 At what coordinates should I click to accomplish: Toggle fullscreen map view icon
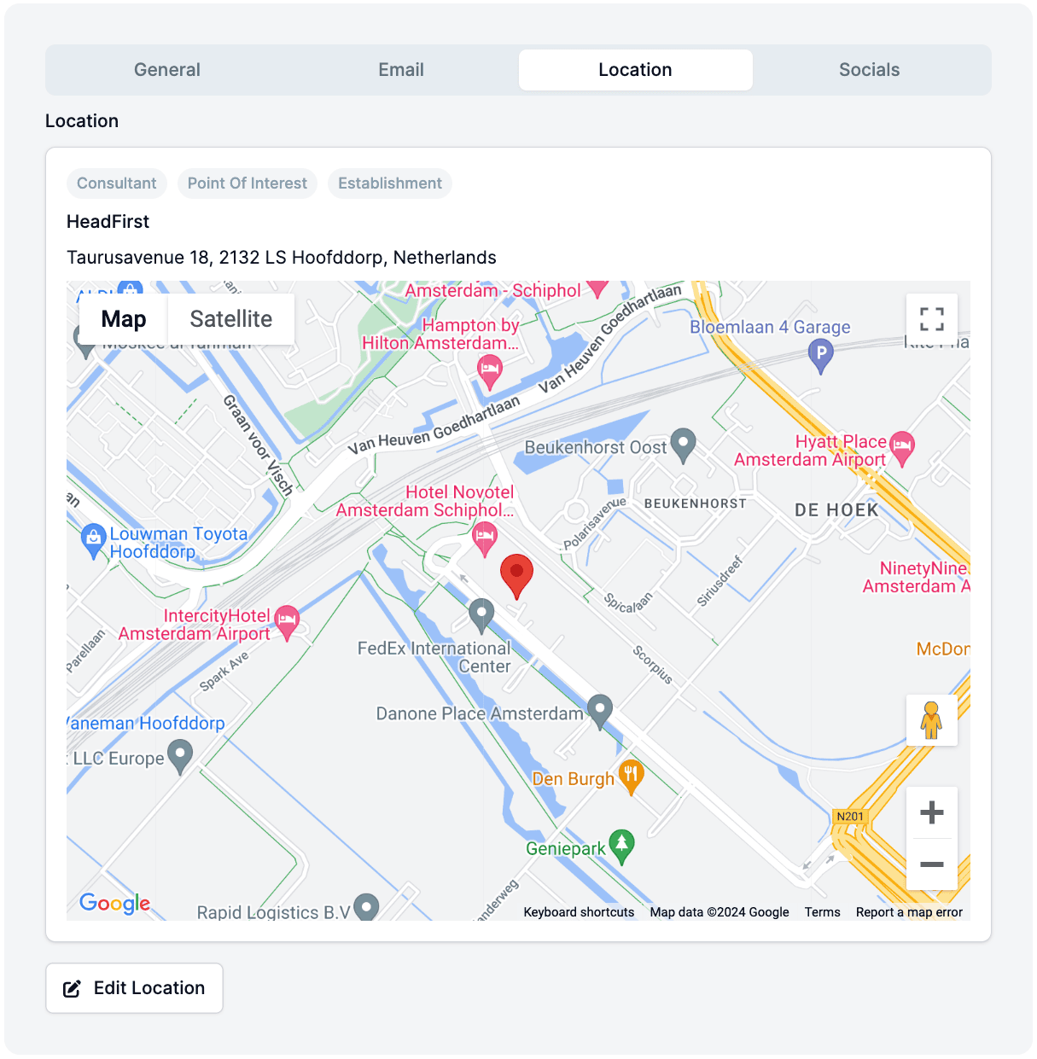[x=932, y=319]
